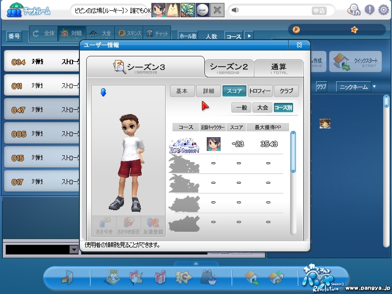Open the swirl snail icon at top right
This screenshot has height=294, width=392.
coord(354,10)
